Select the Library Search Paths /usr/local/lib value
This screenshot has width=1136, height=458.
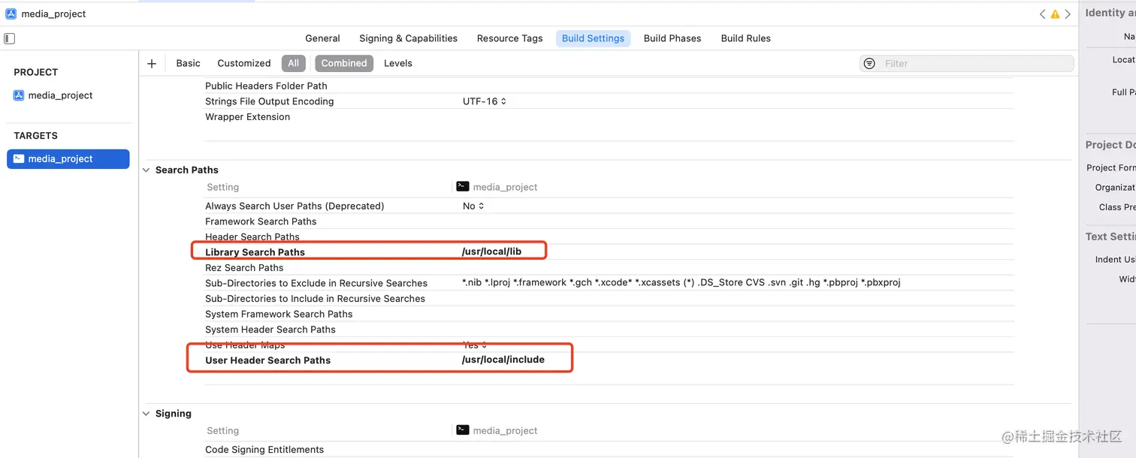click(x=491, y=252)
